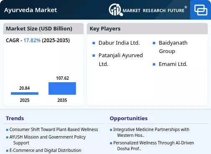The image size is (211, 154).
Task: Click Integrative Medicine Partnerships opportunity
Action: click(151, 132)
